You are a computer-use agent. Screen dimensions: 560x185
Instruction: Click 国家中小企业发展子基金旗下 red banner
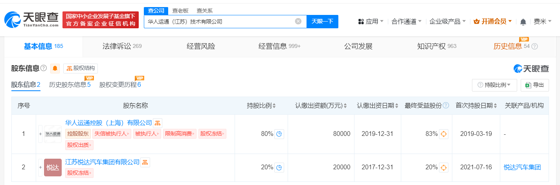101,20
